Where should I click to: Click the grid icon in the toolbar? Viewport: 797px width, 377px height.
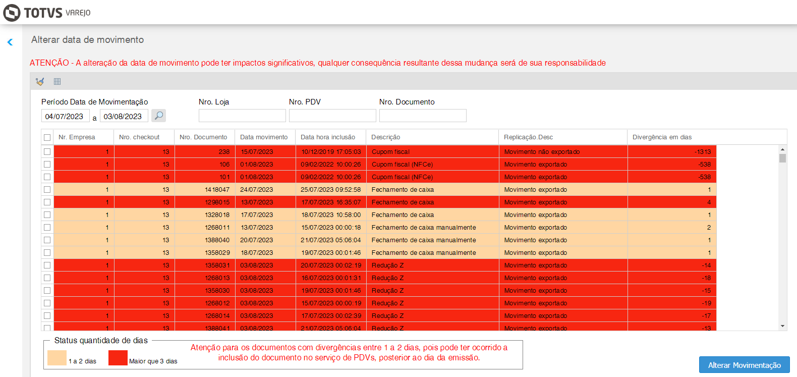coord(57,81)
